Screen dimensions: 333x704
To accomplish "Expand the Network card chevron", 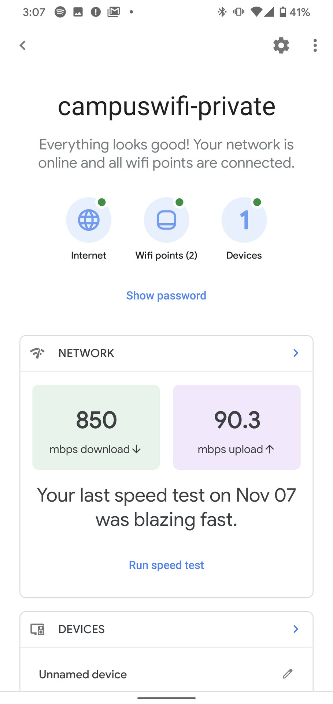I will click(296, 353).
